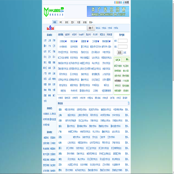Image resolution: width=174 pixels, height=174 pixels.
Task: Expand the first dropdown arrow in category row
Action: (66, 42)
